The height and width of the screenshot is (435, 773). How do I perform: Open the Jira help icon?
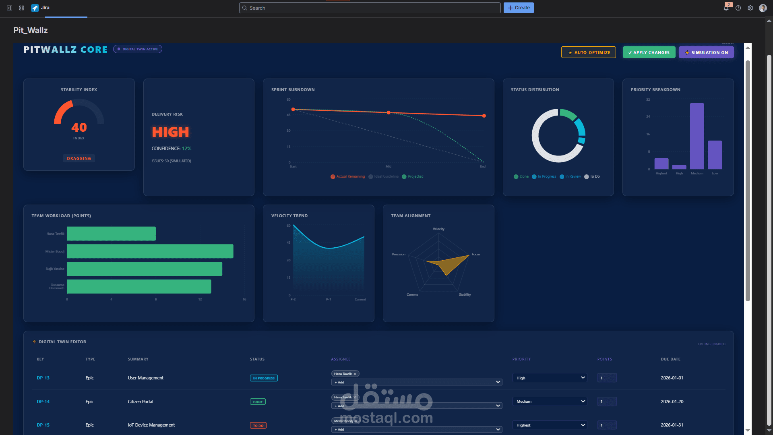point(738,8)
